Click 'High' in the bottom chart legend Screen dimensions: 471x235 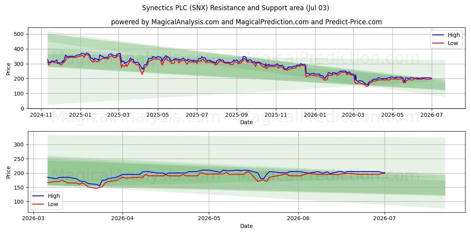point(54,196)
